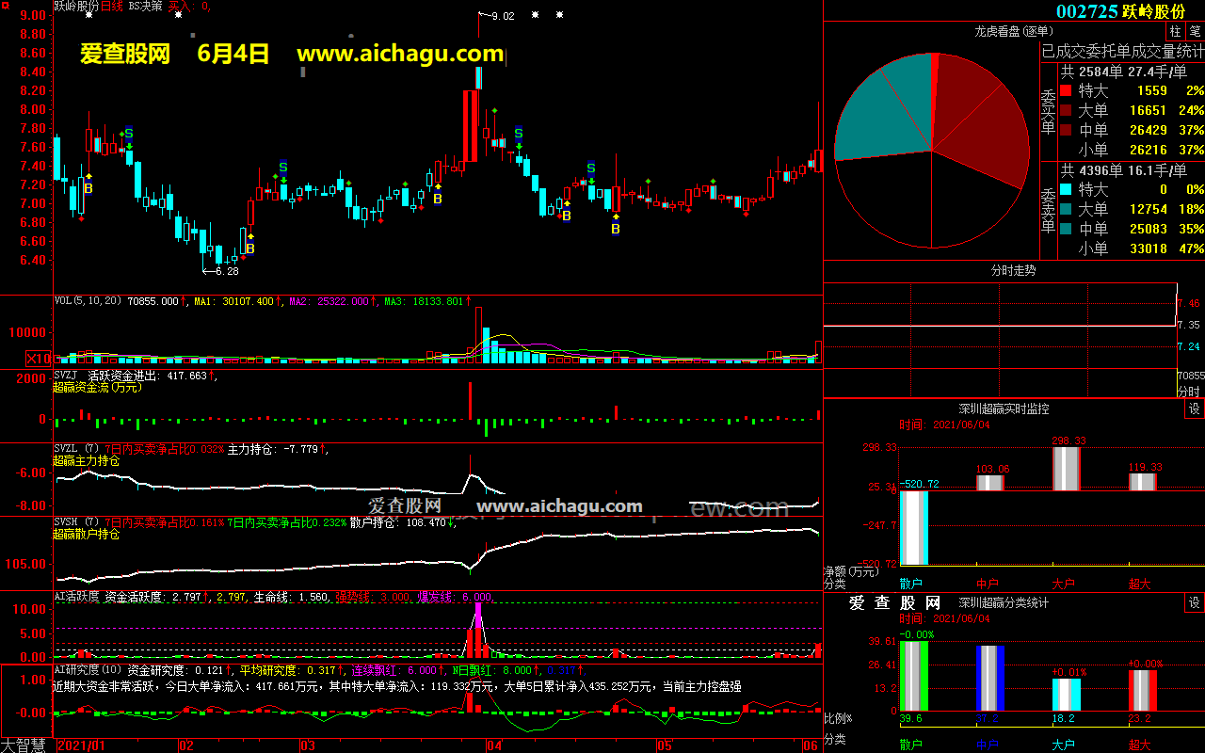
Task: Click the ×10 volume scale box
Action: (x=39, y=359)
